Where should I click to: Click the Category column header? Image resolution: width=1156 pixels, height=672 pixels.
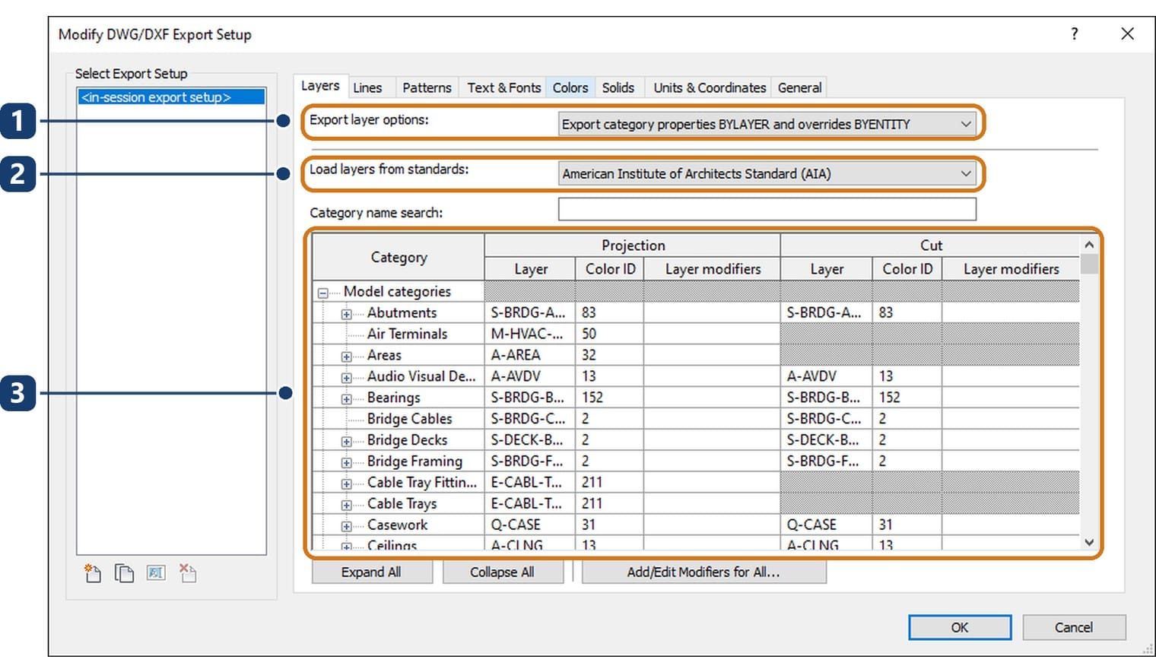399,257
